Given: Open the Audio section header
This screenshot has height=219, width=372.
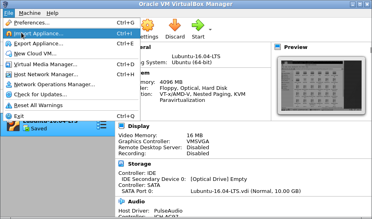Looking at the screenshot, I should 136,201.
